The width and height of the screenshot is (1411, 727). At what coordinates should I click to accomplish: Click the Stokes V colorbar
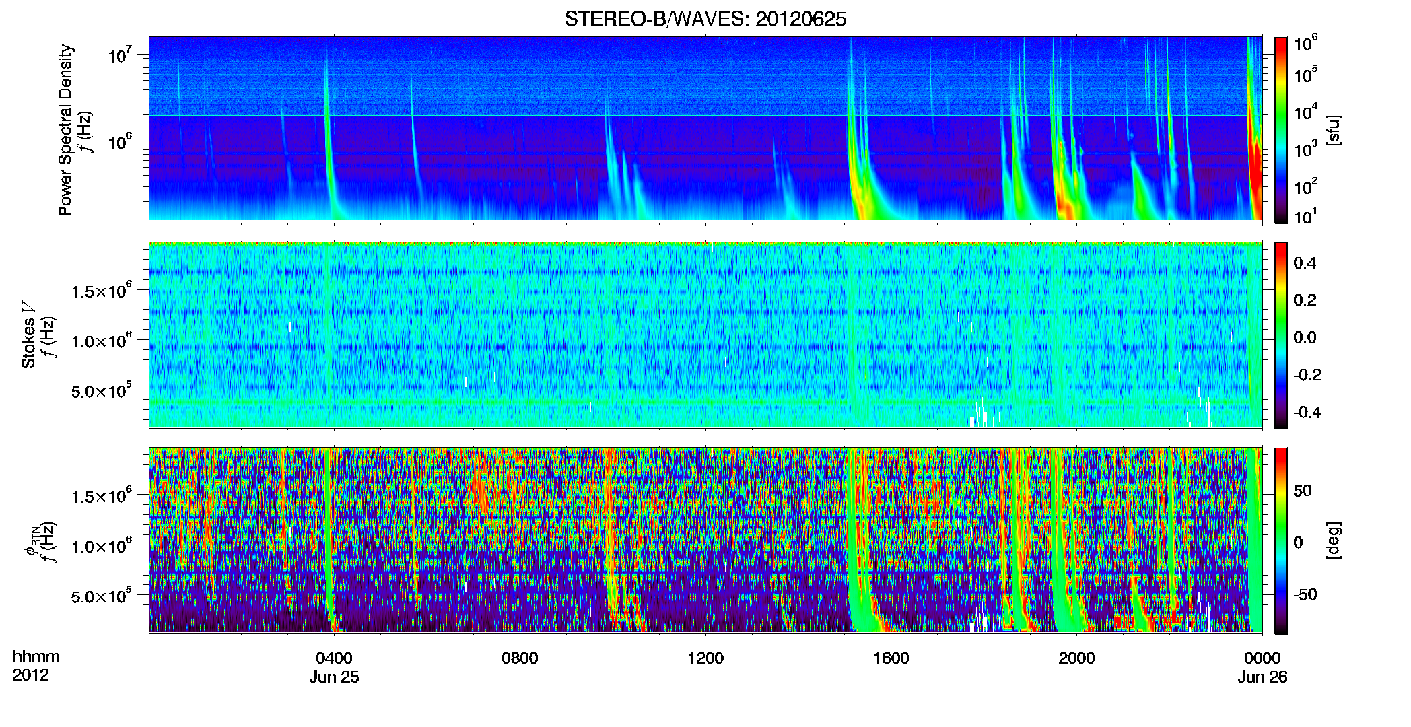tap(1281, 335)
